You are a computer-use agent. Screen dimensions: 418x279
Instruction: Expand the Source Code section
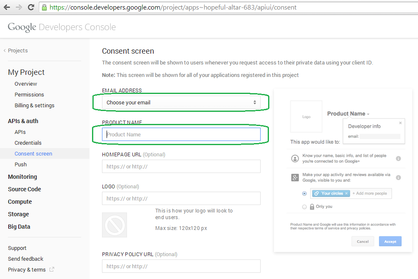tap(25, 189)
